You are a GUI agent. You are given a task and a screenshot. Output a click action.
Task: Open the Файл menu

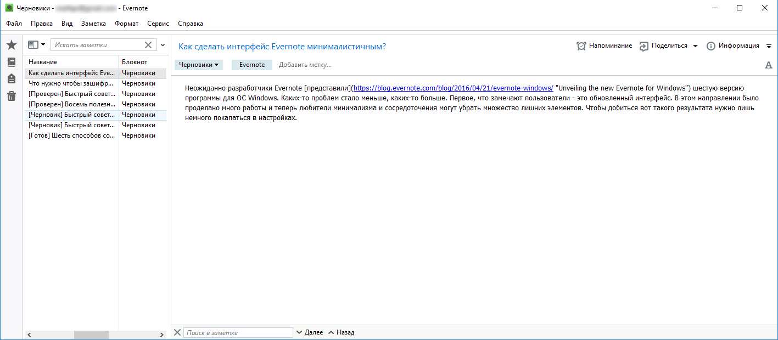click(14, 24)
